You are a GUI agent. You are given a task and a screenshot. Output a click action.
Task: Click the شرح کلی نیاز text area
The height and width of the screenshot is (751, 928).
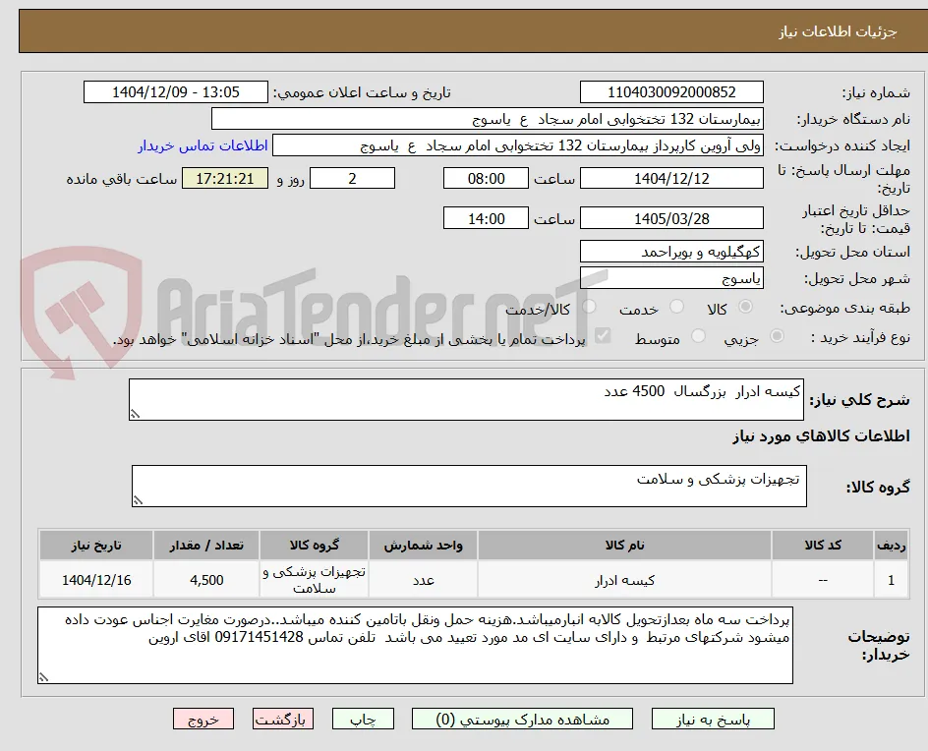466,399
